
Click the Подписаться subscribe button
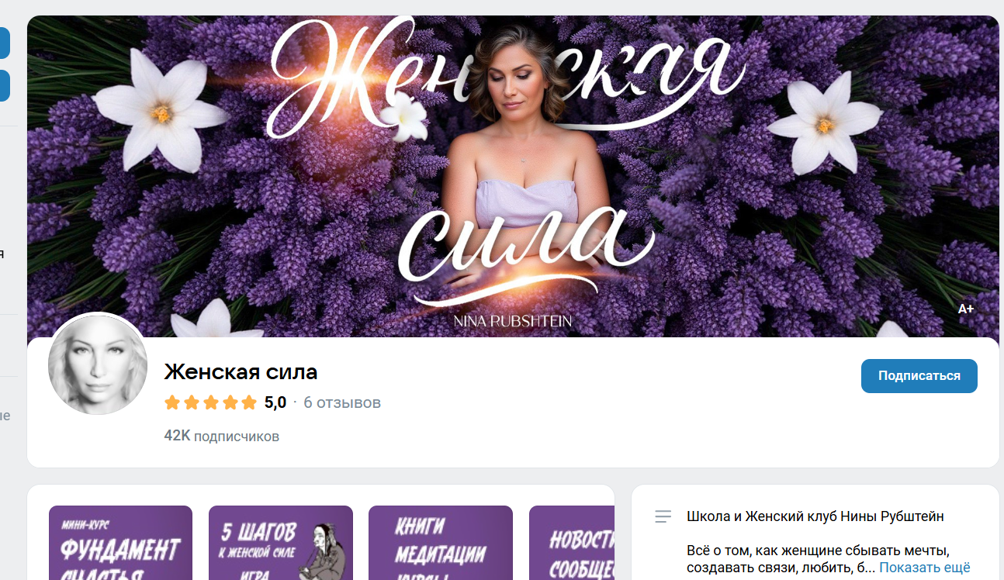click(919, 376)
